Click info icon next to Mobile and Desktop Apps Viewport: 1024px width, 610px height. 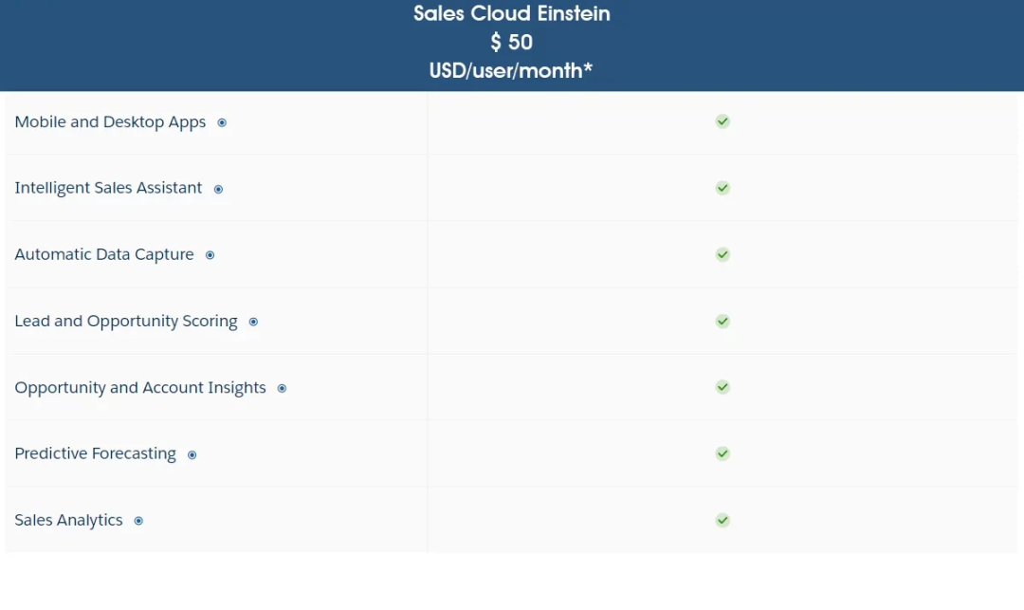coord(222,122)
